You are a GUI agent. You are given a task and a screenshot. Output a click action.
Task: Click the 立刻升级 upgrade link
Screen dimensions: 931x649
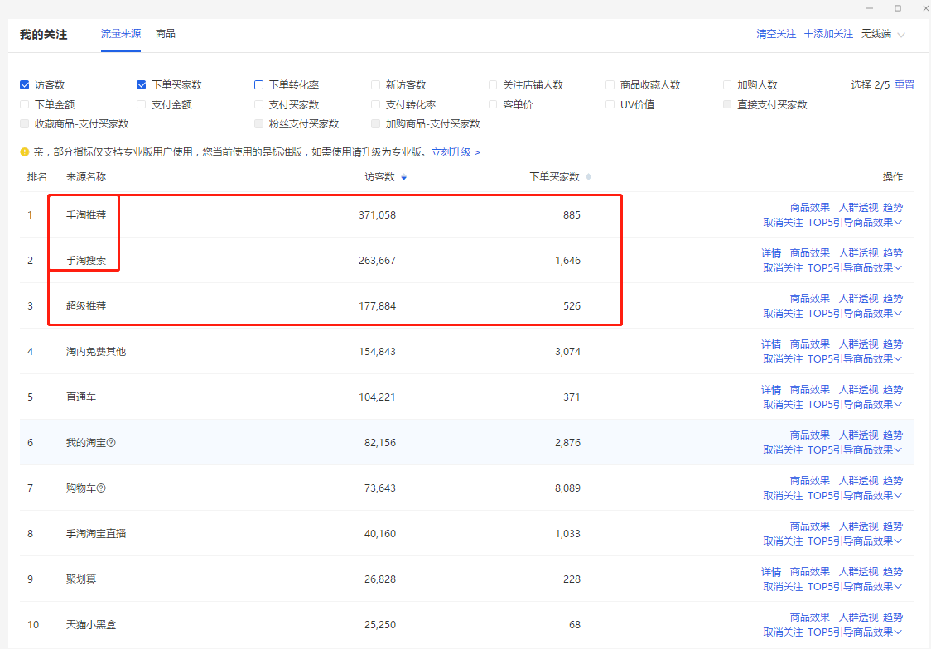(x=455, y=152)
